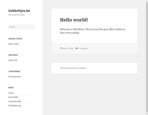Click the My WordPress Blog tagline
Image resolution: width=148 pixels, height=115 pixels.
coord(16,15)
